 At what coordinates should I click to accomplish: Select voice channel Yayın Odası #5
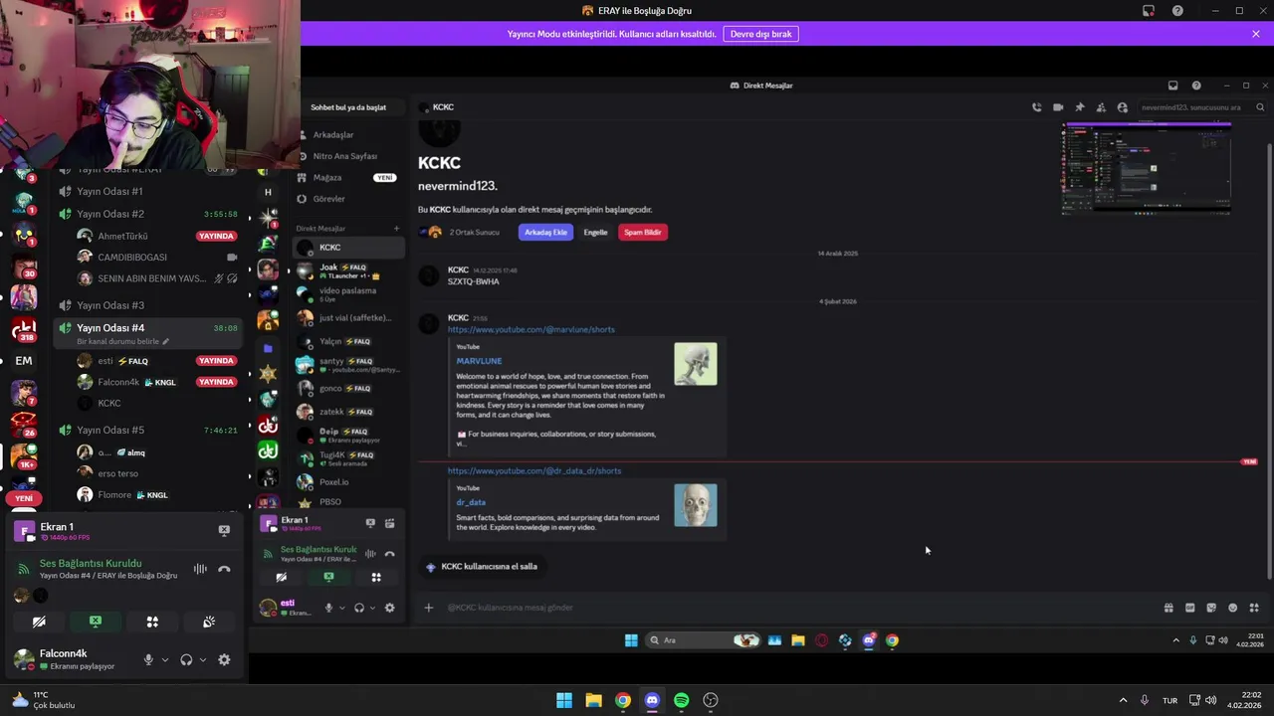110,430
